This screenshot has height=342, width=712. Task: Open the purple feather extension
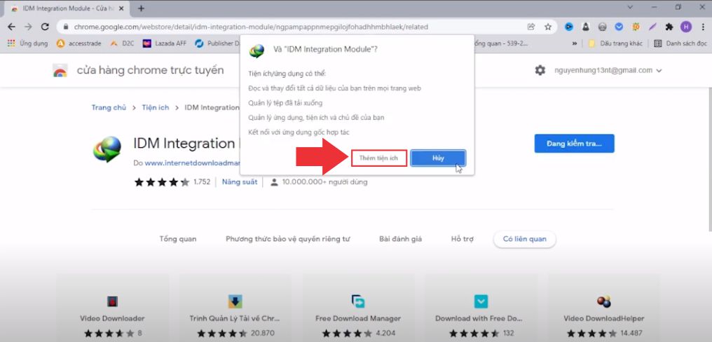(652, 27)
